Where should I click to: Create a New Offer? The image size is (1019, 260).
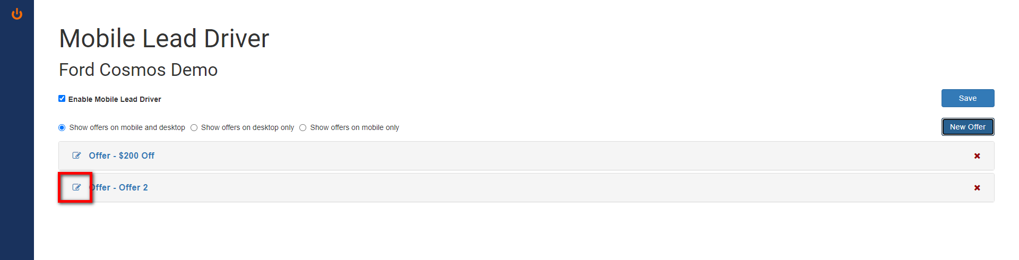[967, 127]
